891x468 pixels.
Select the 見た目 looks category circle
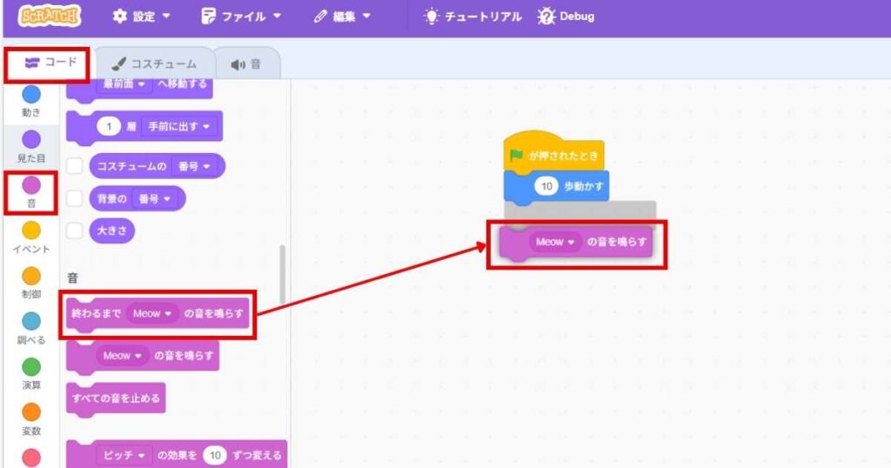(31, 140)
